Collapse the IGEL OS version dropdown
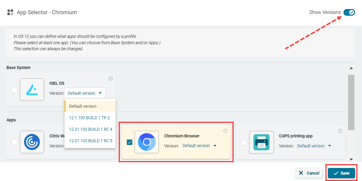Screen dimensions: 362x181 click(85, 93)
